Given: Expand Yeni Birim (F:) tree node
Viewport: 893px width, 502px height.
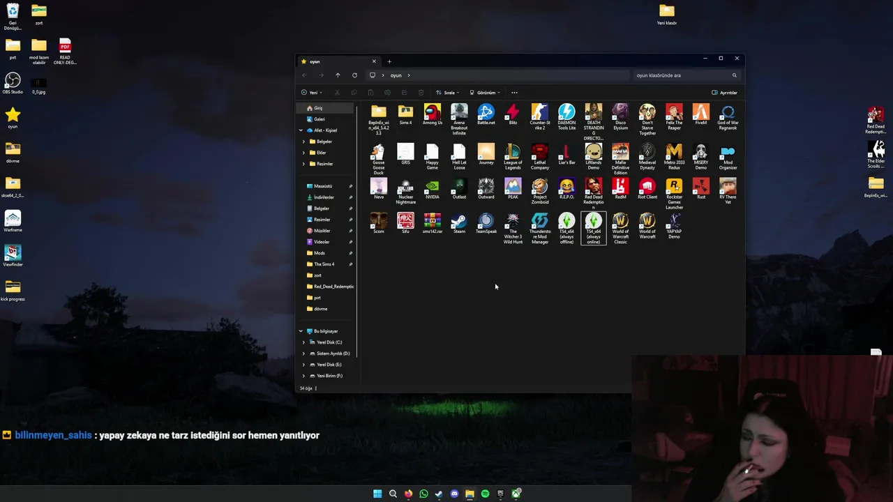Looking at the screenshot, I should click(x=303, y=376).
